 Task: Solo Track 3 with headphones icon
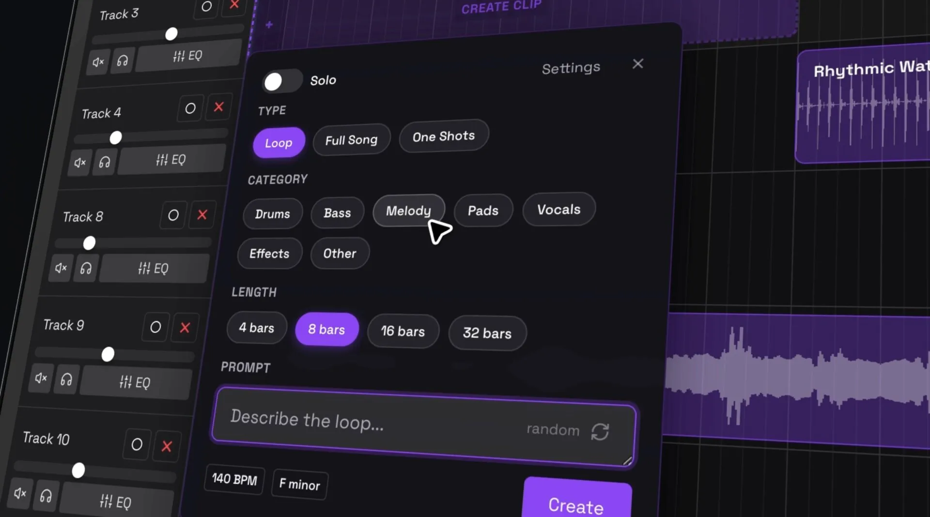point(123,60)
